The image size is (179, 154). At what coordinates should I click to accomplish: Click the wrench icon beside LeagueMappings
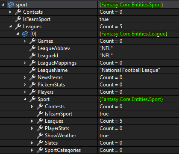pyautogui.click(x=32, y=63)
